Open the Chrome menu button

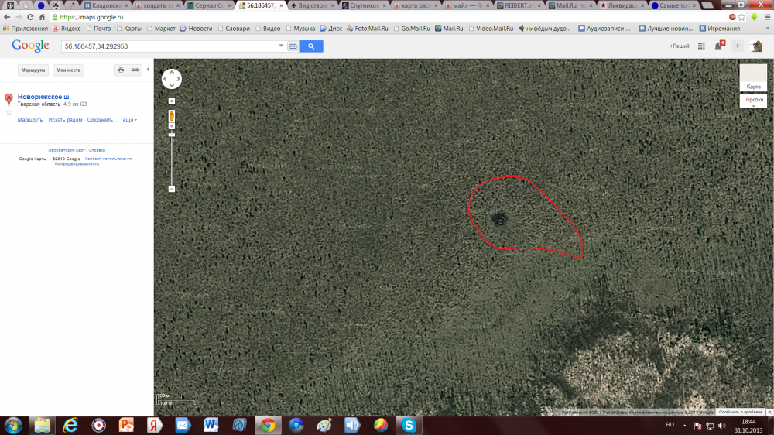(x=767, y=17)
